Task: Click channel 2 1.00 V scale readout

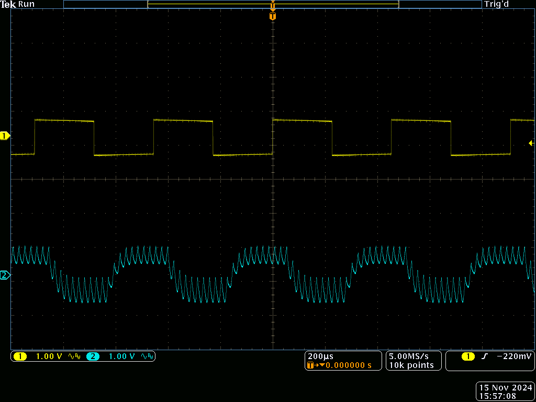Action: point(121,356)
